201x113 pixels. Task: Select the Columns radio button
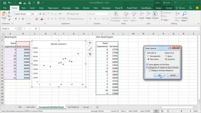pos(166,59)
